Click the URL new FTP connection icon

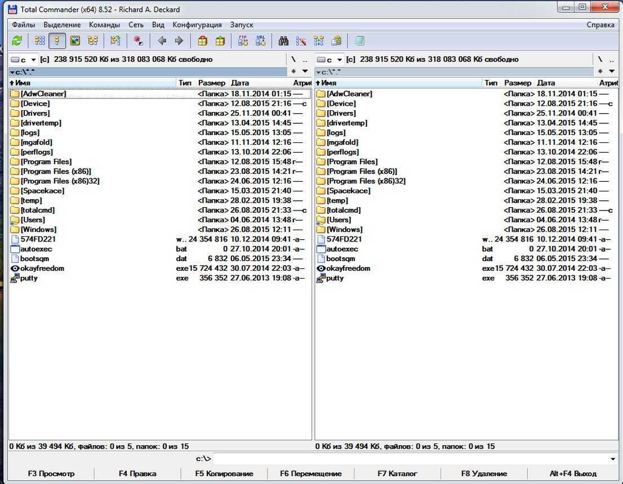[x=260, y=41]
